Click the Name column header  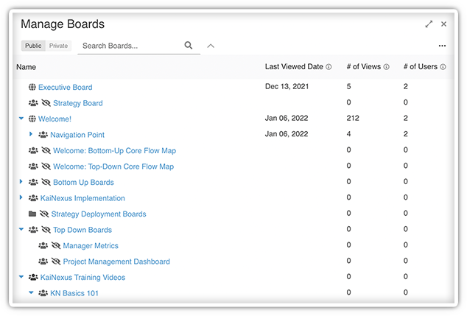tap(27, 67)
